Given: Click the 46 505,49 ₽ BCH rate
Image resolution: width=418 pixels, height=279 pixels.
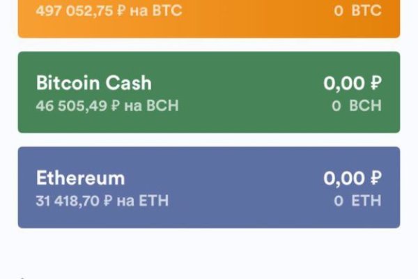Looking at the screenshot, I should [107, 105].
